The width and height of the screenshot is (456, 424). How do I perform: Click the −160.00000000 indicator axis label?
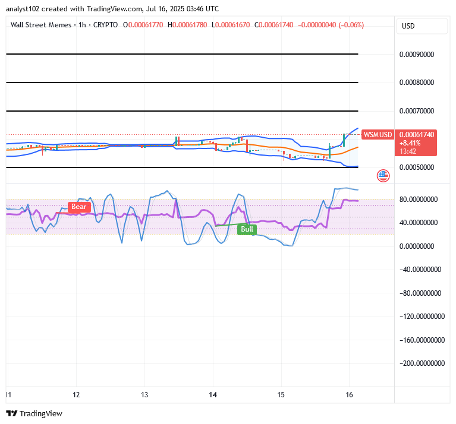coord(422,340)
